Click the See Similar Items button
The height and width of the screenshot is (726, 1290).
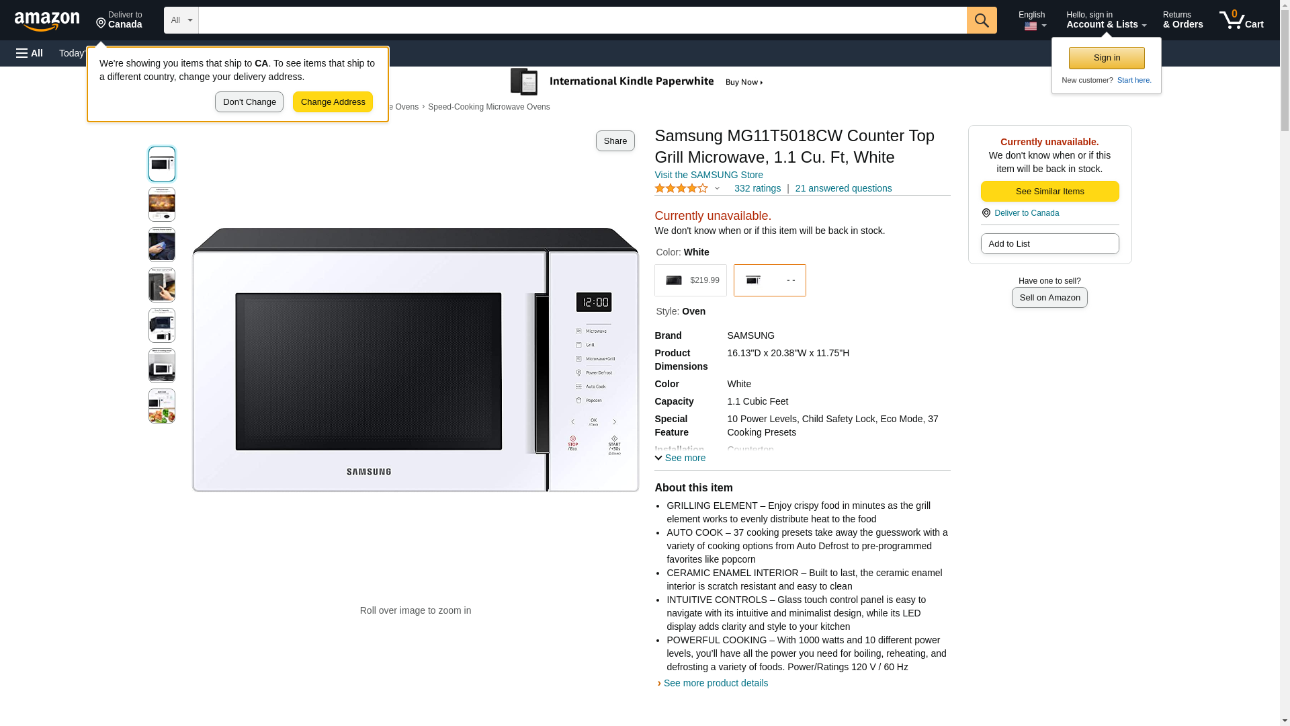coord(1049,191)
